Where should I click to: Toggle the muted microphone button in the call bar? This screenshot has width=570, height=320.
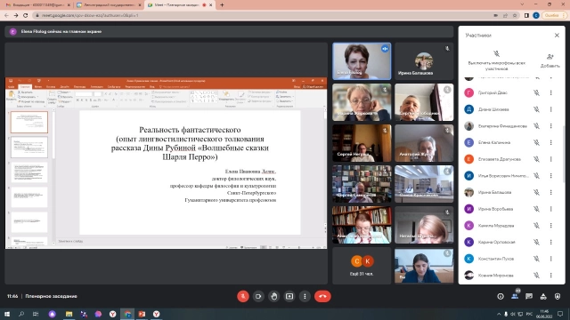[243, 296]
